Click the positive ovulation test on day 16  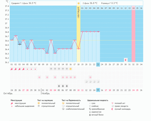point(71,69)
